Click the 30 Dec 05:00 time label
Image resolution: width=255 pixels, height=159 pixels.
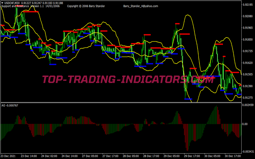coord(212,156)
